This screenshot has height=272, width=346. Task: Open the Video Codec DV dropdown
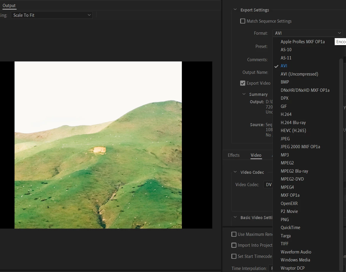tap(268, 185)
